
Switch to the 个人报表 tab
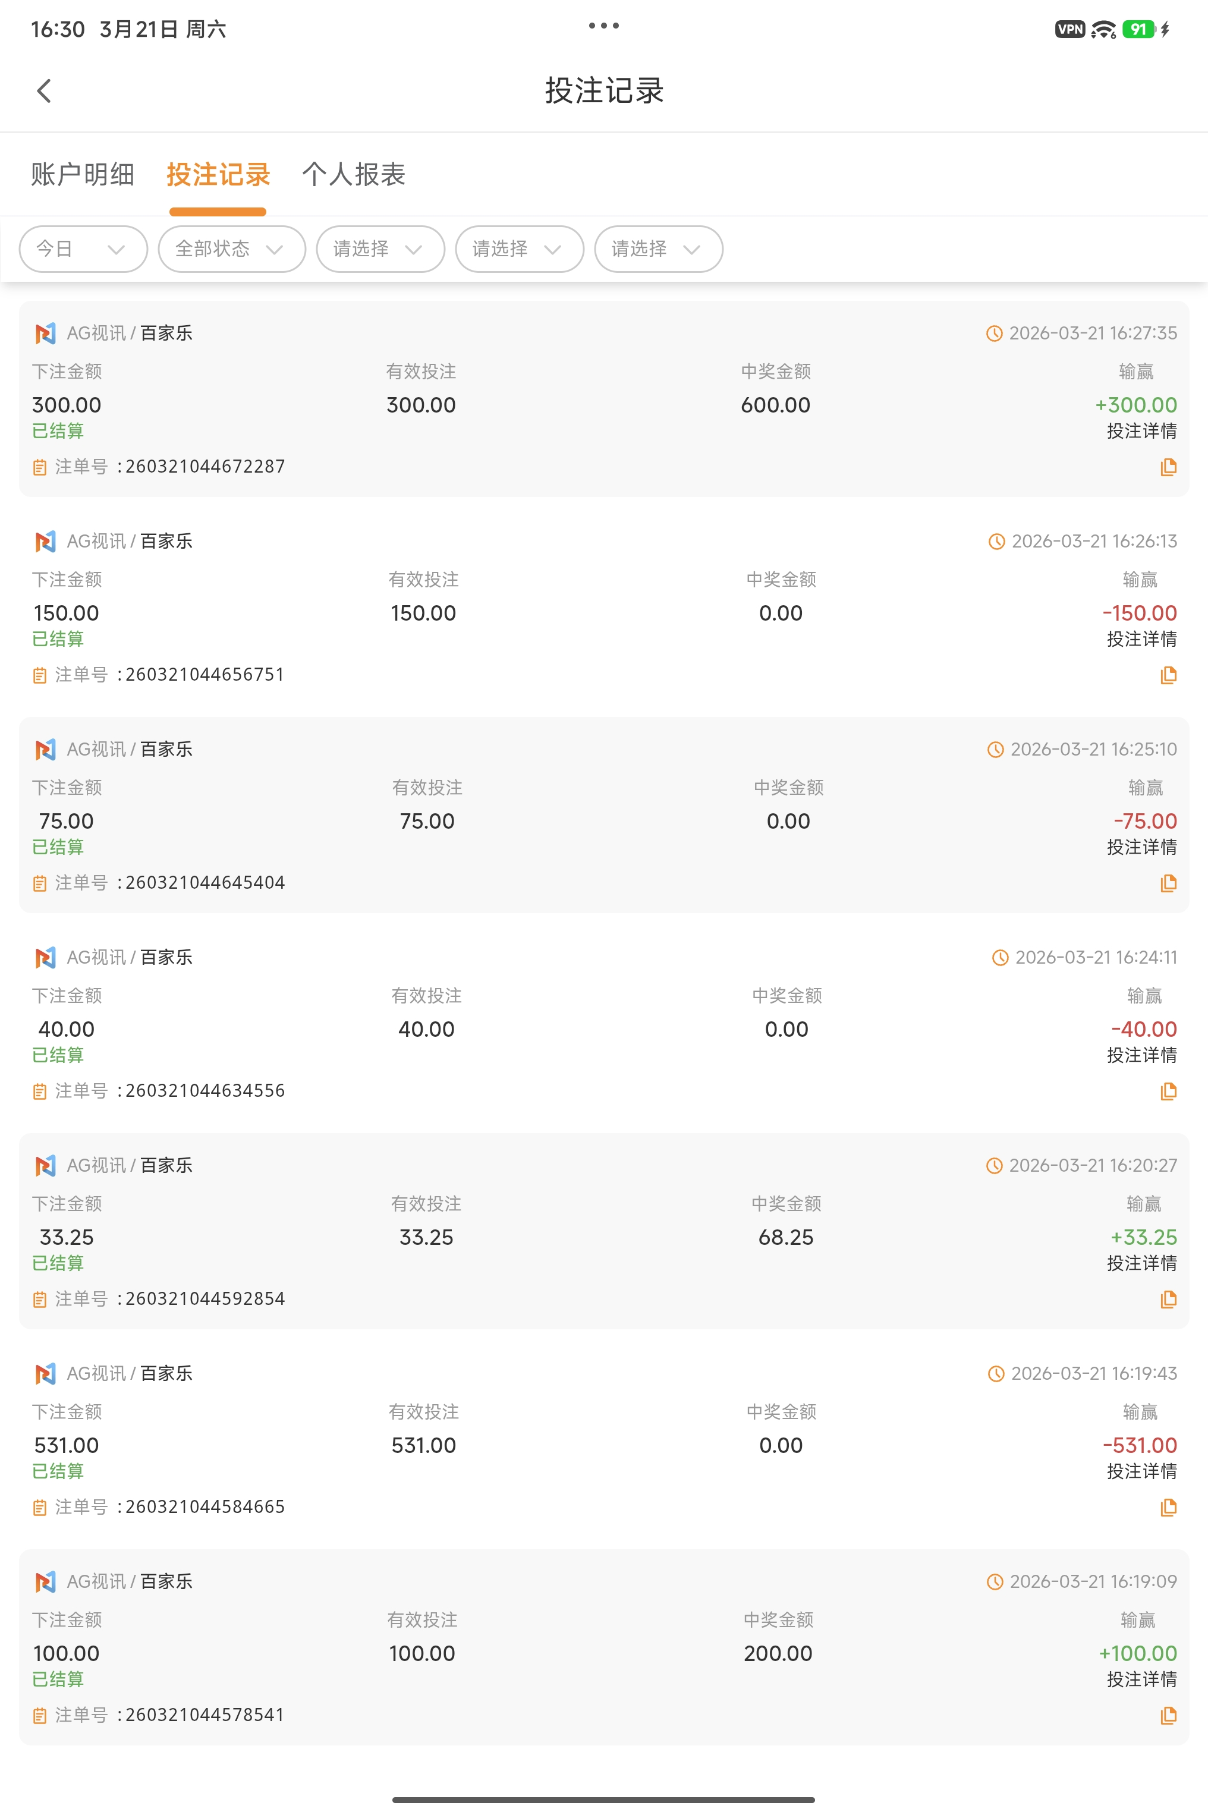click(x=354, y=175)
